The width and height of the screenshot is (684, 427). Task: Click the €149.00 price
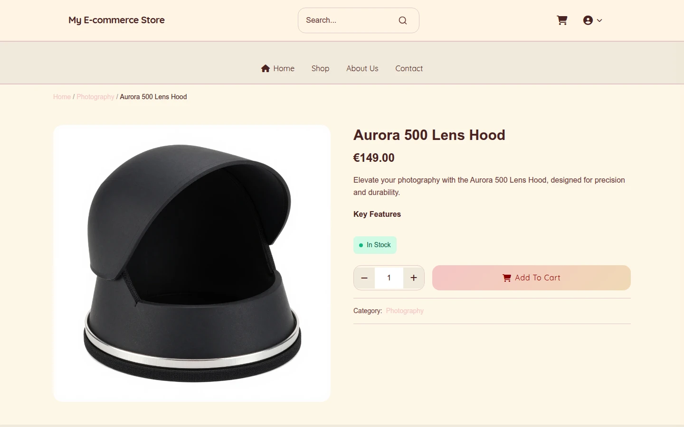[x=374, y=158]
